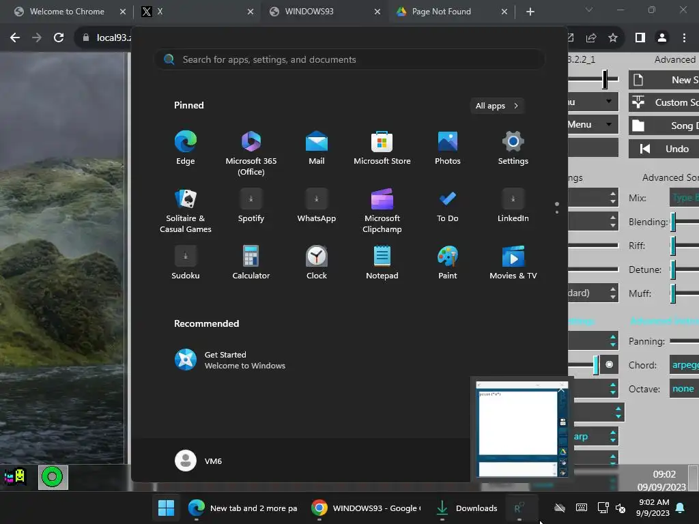Viewport: 699px width, 524px height.
Task: Open the Edge pinned app
Action: pyautogui.click(x=186, y=148)
